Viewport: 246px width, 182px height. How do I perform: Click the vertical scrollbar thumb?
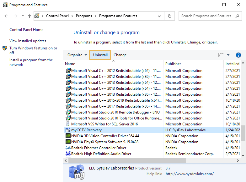coord(243,133)
